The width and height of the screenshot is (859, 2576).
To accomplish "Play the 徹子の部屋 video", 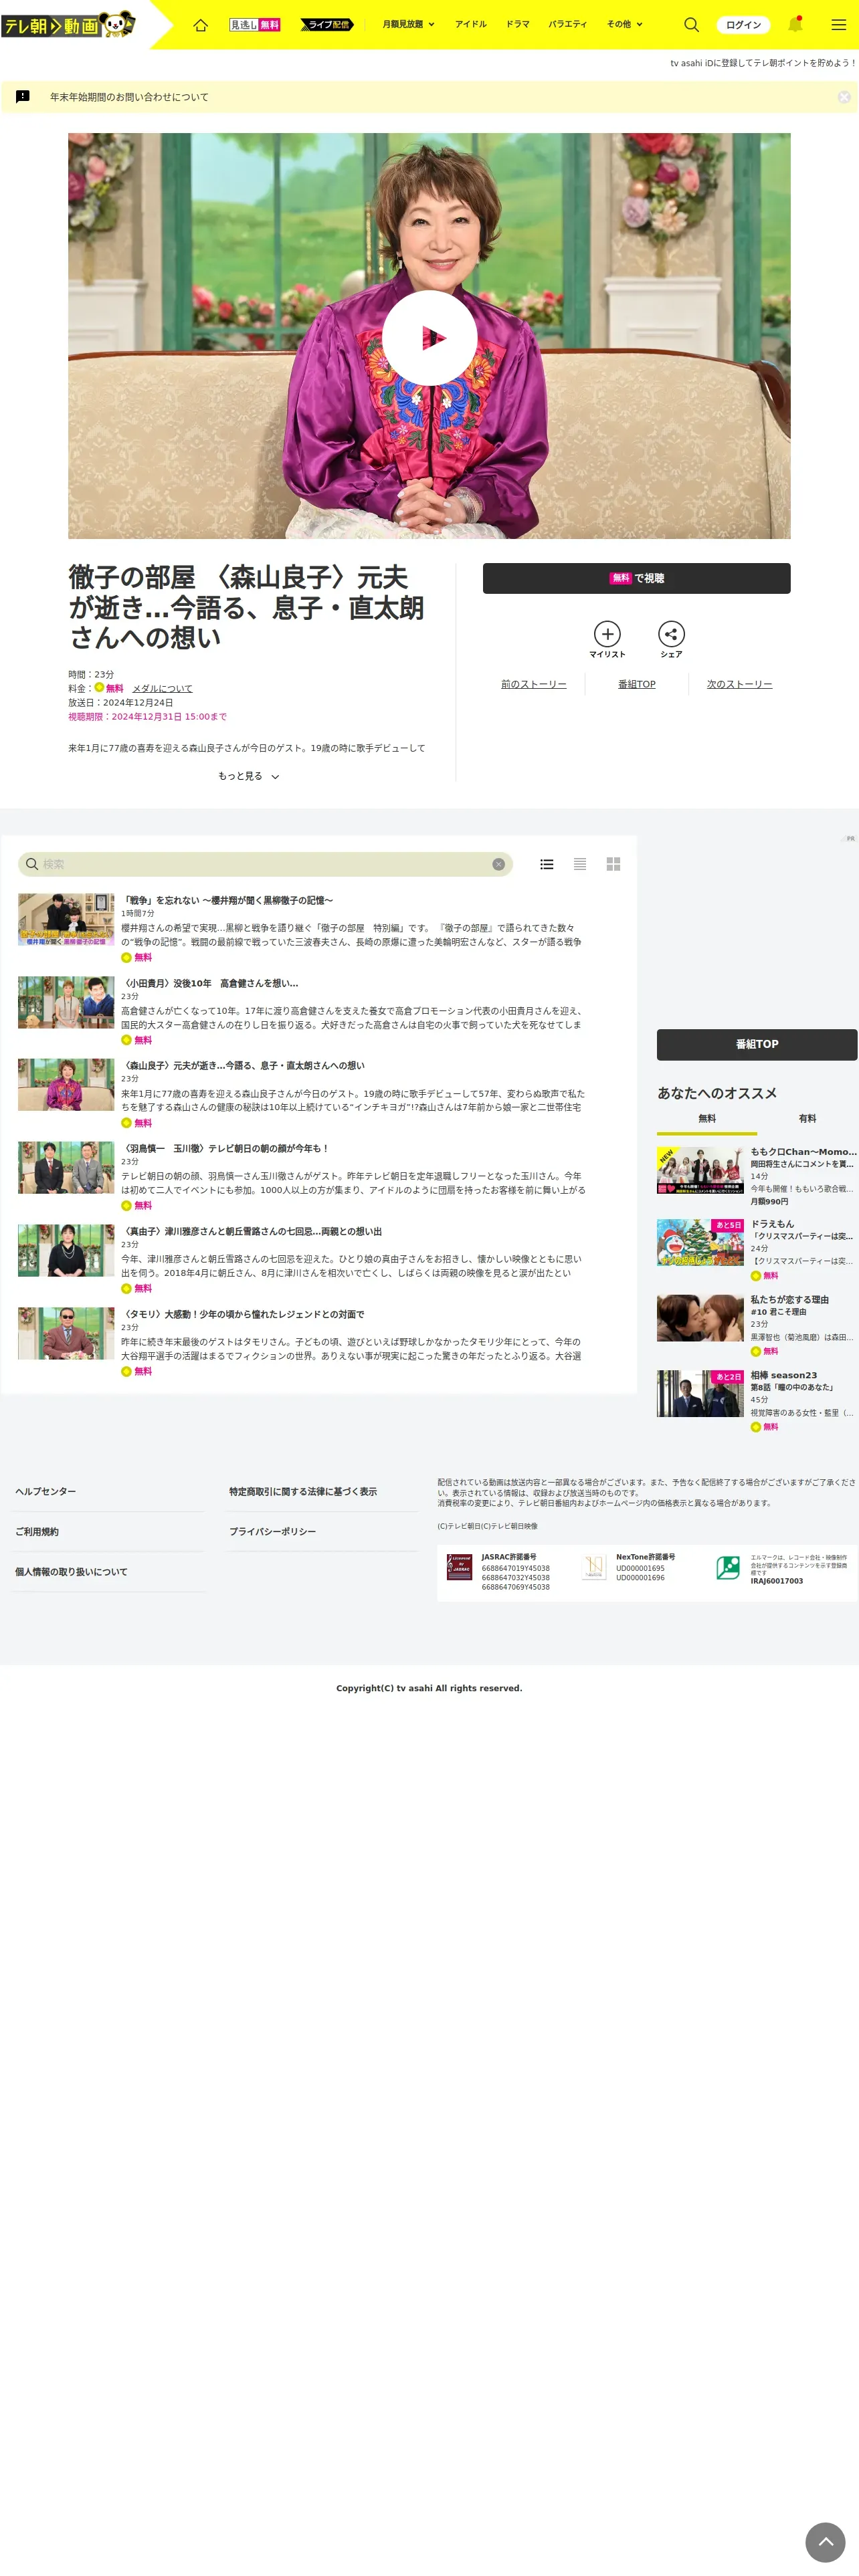I will [429, 337].
